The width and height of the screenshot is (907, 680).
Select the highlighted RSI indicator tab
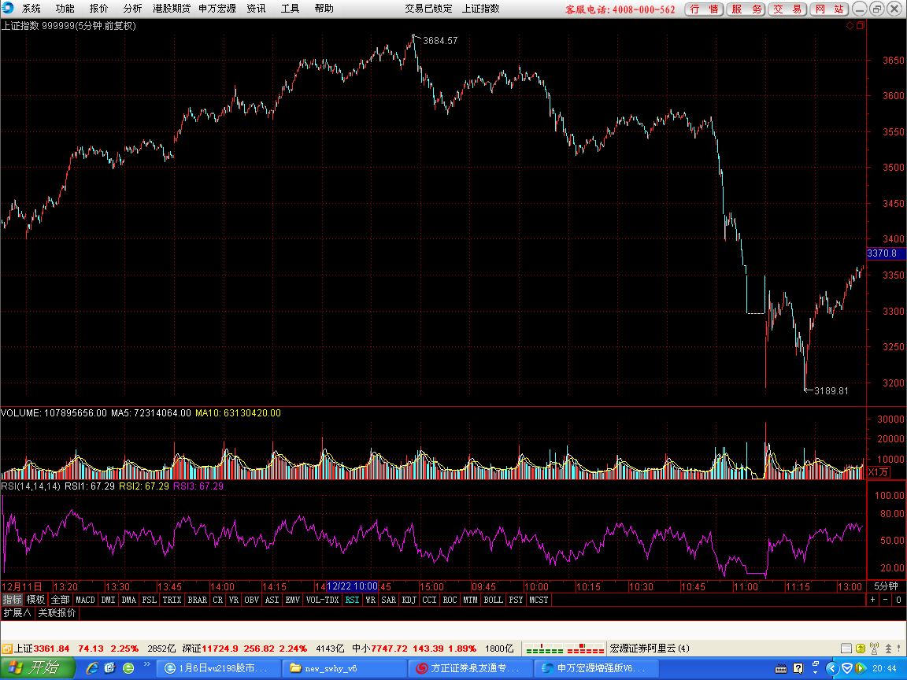[x=352, y=600]
